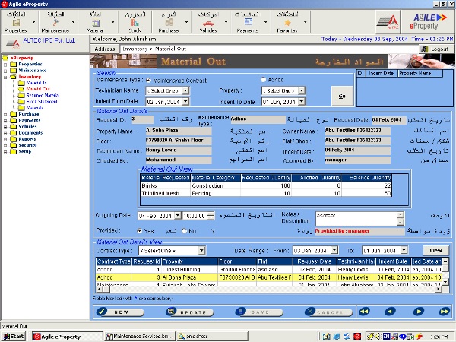Click the EN language tray icon
Viewport: 456px width, 342px height.
(x=386, y=337)
